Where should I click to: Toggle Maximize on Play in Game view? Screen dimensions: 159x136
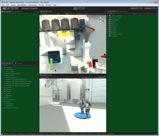(x=88, y=77)
